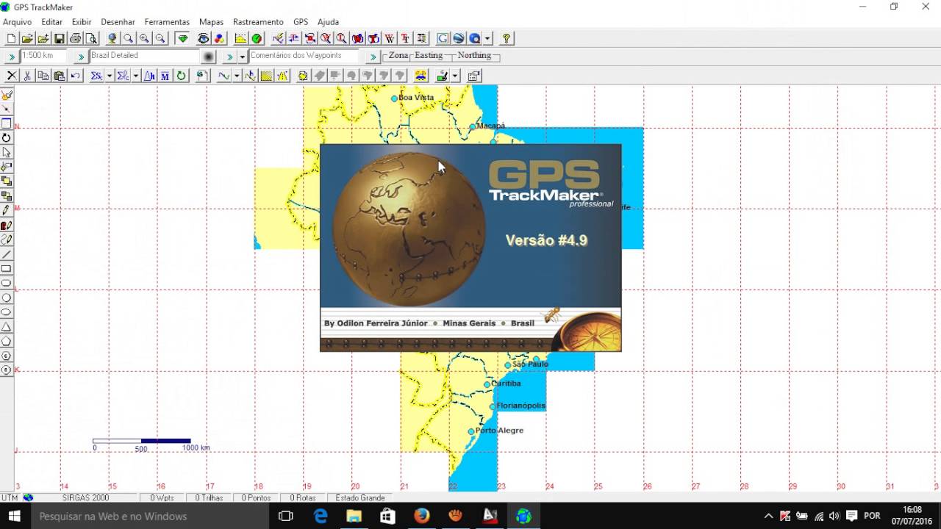Click the green globe toolbar icon
The height and width of the screenshot is (529, 941).
[x=257, y=38]
